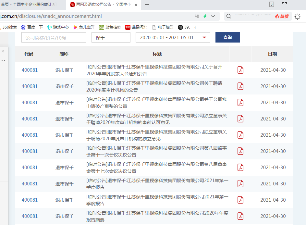306x225 pixels.
Task: Toggle the brightness night-mode sun icon
Action: pos(298,17)
